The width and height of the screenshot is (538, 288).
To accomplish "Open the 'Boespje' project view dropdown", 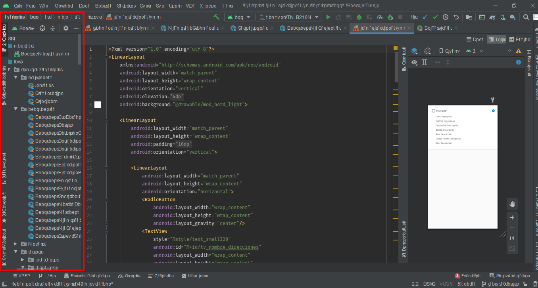I will coord(24,28).
